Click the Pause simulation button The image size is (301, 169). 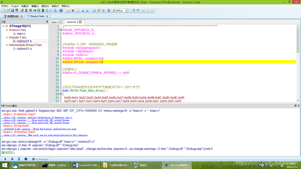(19, 159)
